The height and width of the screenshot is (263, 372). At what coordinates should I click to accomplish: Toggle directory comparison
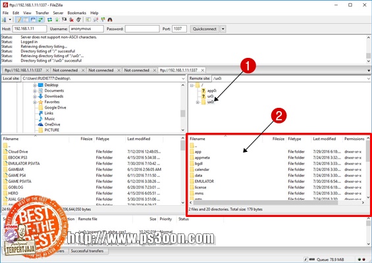(x=95, y=20)
